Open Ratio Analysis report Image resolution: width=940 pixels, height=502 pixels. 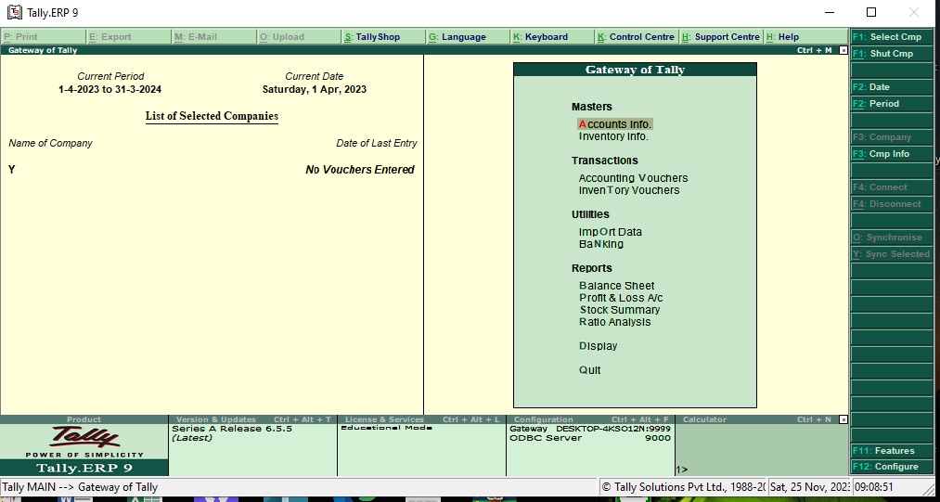(x=614, y=322)
